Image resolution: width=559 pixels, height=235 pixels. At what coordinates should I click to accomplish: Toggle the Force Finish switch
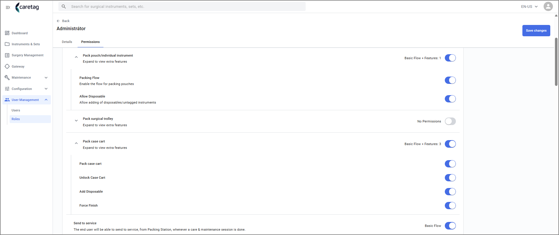450,205
